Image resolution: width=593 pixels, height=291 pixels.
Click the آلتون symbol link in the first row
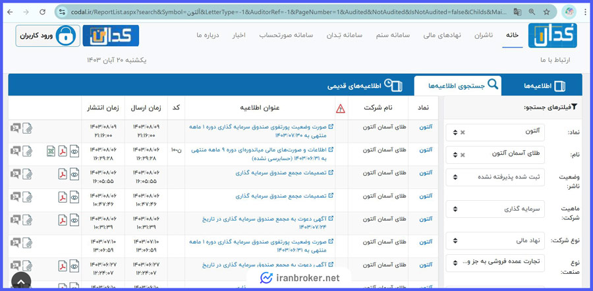pyautogui.click(x=425, y=127)
